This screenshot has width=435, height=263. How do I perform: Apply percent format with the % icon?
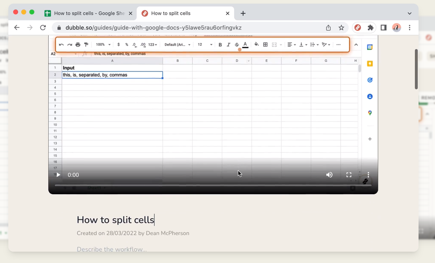tap(127, 44)
